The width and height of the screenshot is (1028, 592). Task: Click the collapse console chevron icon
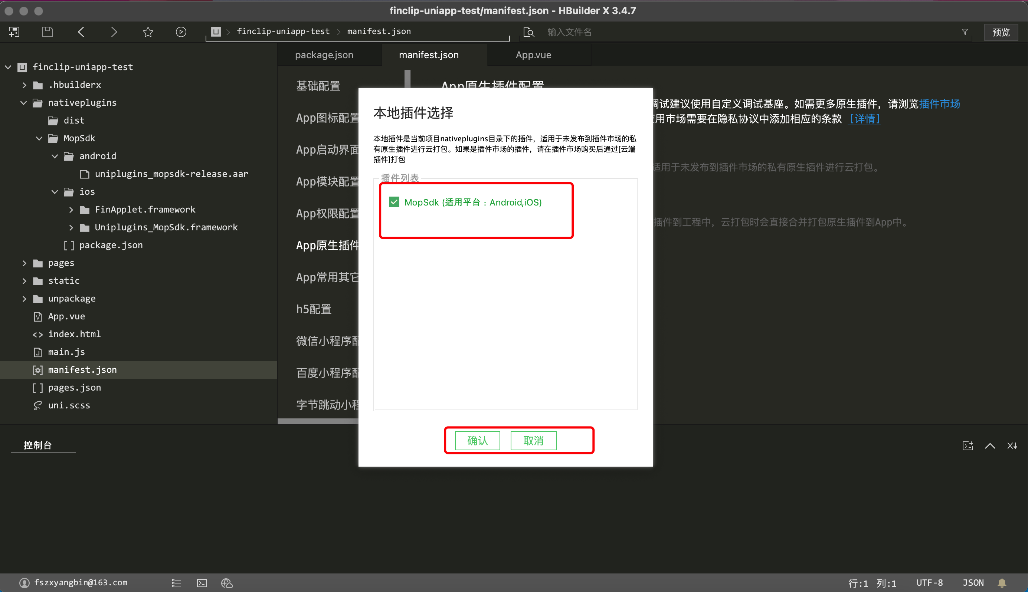pyautogui.click(x=990, y=445)
